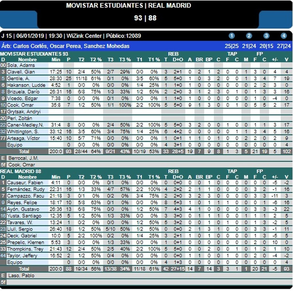Click the quarter 3 circle icon
Screen dimensions: 293x291
(266, 36)
